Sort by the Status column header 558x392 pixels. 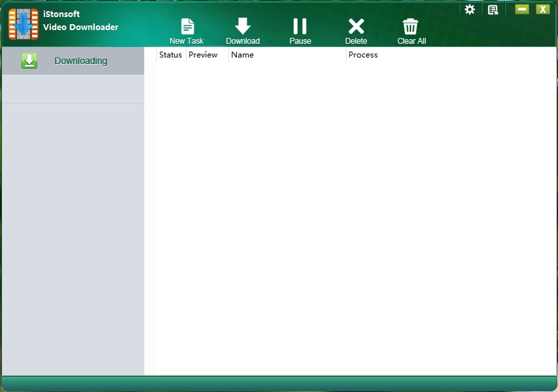click(170, 55)
